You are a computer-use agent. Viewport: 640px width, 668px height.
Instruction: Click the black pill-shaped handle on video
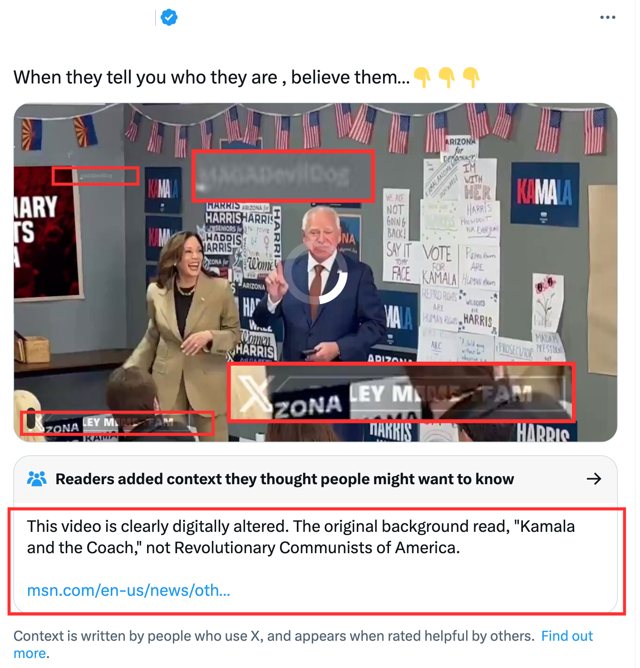point(31,418)
